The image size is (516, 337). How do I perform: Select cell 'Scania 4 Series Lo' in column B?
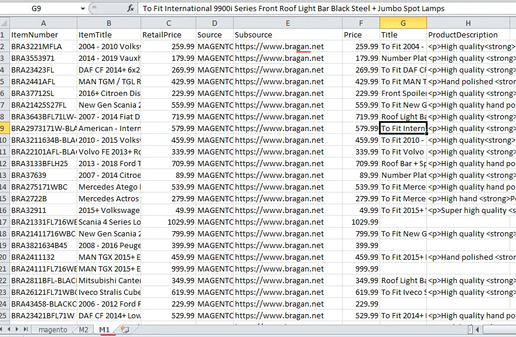pyautogui.click(x=109, y=222)
